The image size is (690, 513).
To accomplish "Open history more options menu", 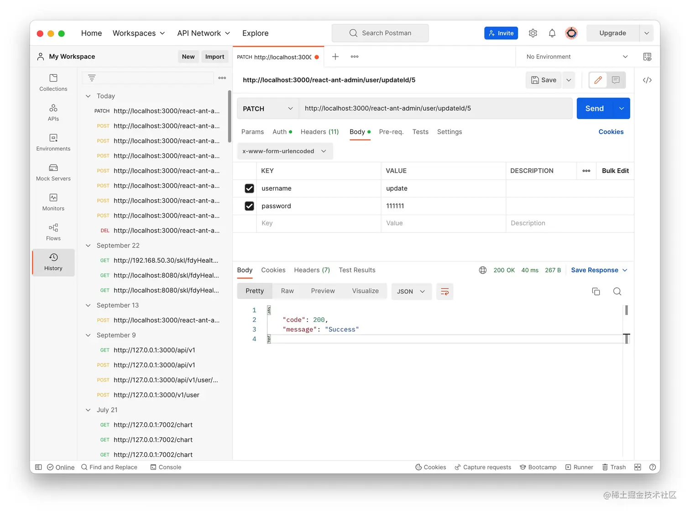I will 222,78.
